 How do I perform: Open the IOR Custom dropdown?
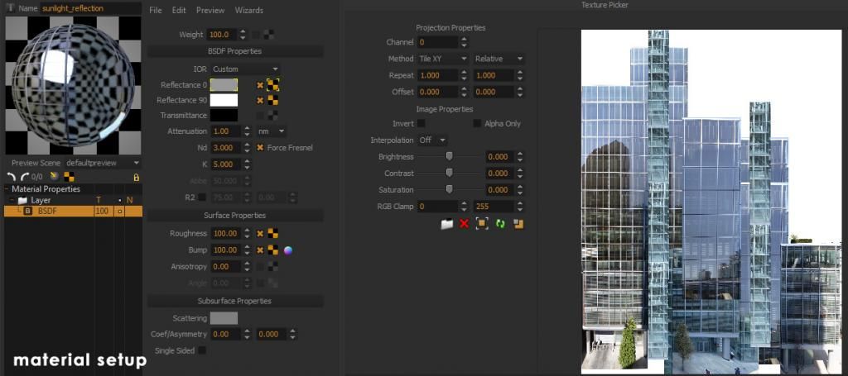point(245,69)
